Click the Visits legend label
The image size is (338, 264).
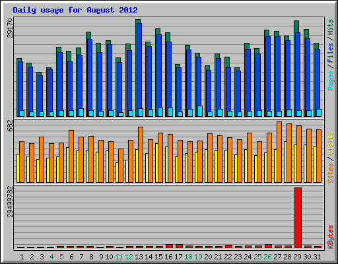pyautogui.click(x=330, y=143)
